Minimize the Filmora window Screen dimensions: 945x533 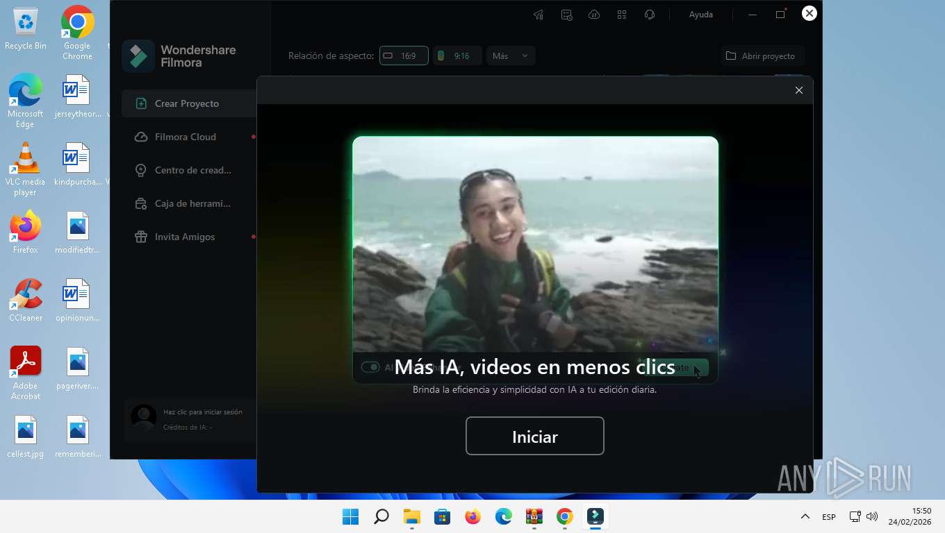point(753,15)
